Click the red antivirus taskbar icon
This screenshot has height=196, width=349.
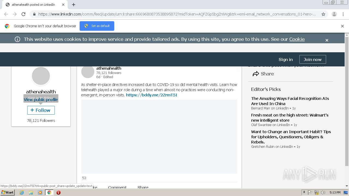click(58, 192)
